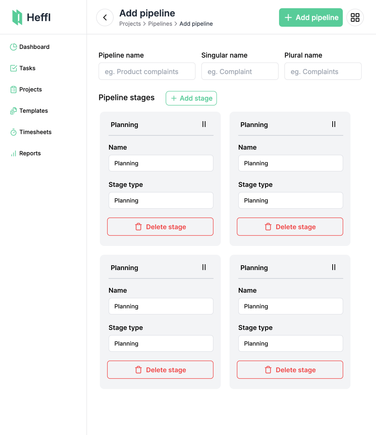Edit Name field of top-right stage

pos(291,163)
